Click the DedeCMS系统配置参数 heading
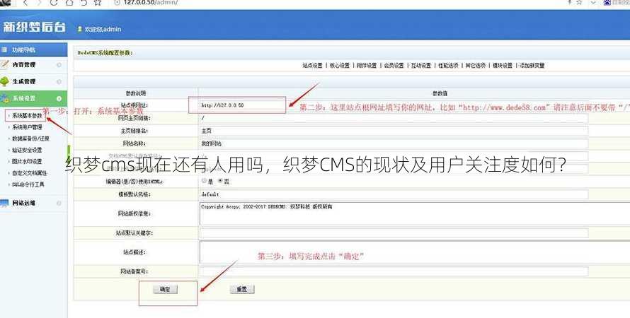 coord(105,52)
